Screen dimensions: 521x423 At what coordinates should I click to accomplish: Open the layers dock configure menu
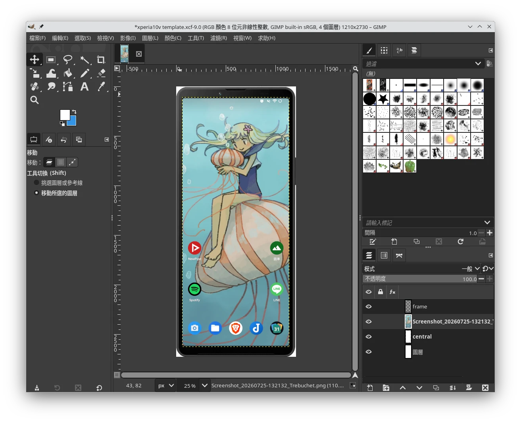pos(490,255)
